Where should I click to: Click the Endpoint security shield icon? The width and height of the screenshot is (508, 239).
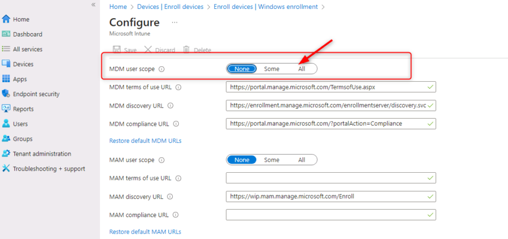click(6, 94)
